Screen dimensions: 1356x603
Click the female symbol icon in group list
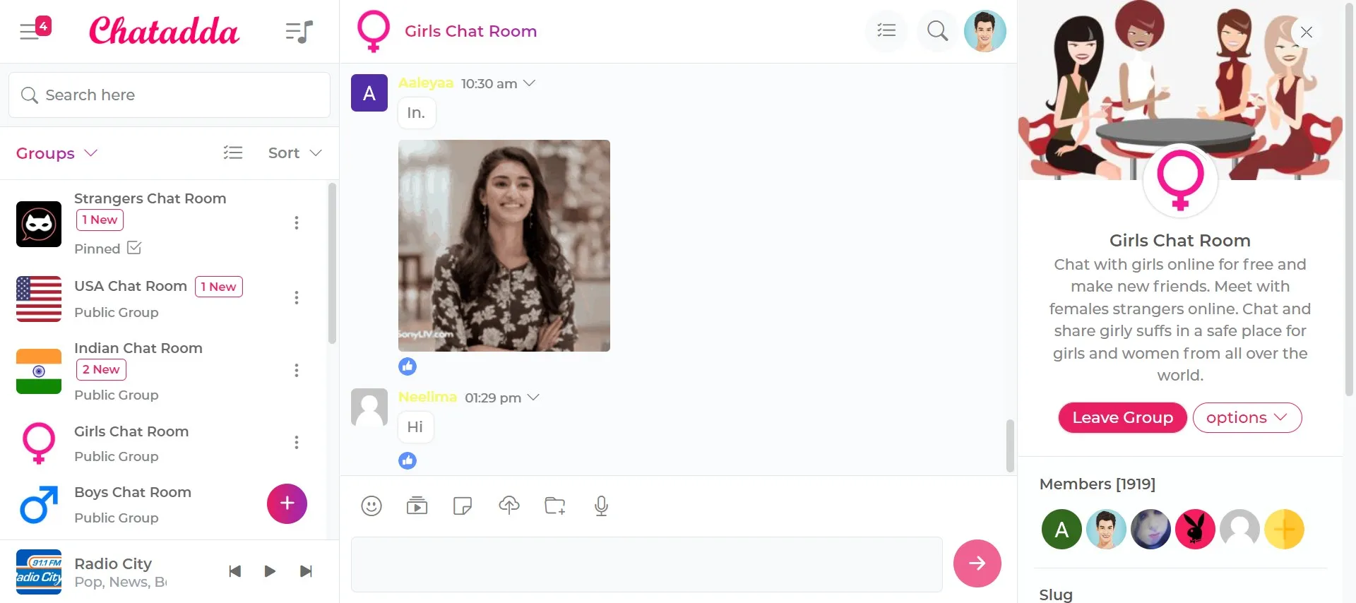[x=39, y=443]
